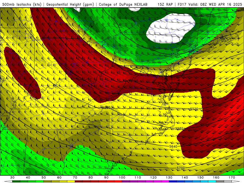The width and height of the screenshot is (244, 183).
Task: Select the "College of DuPage NEXLAB" label
Action: coord(123,5)
